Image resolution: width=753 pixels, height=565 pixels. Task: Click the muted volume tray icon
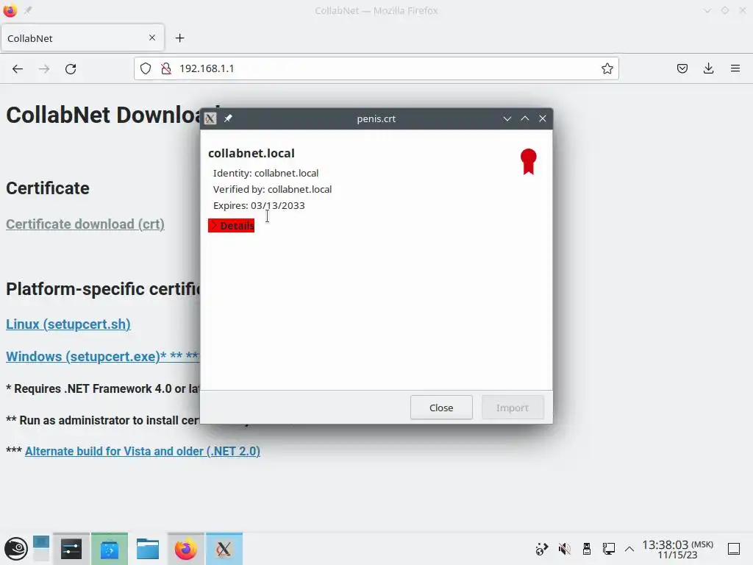click(564, 549)
